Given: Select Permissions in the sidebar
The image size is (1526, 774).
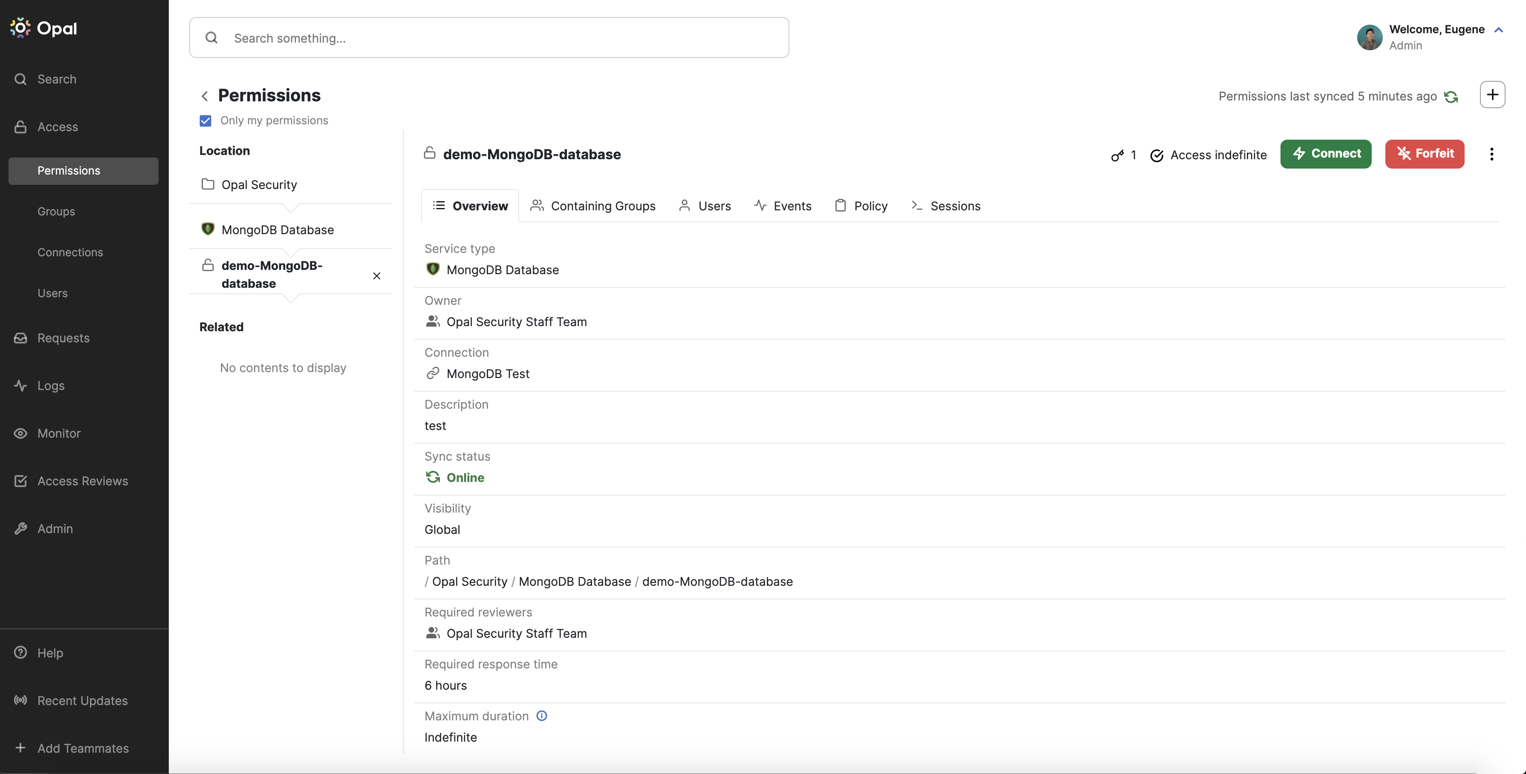Looking at the screenshot, I should click(x=84, y=171).
